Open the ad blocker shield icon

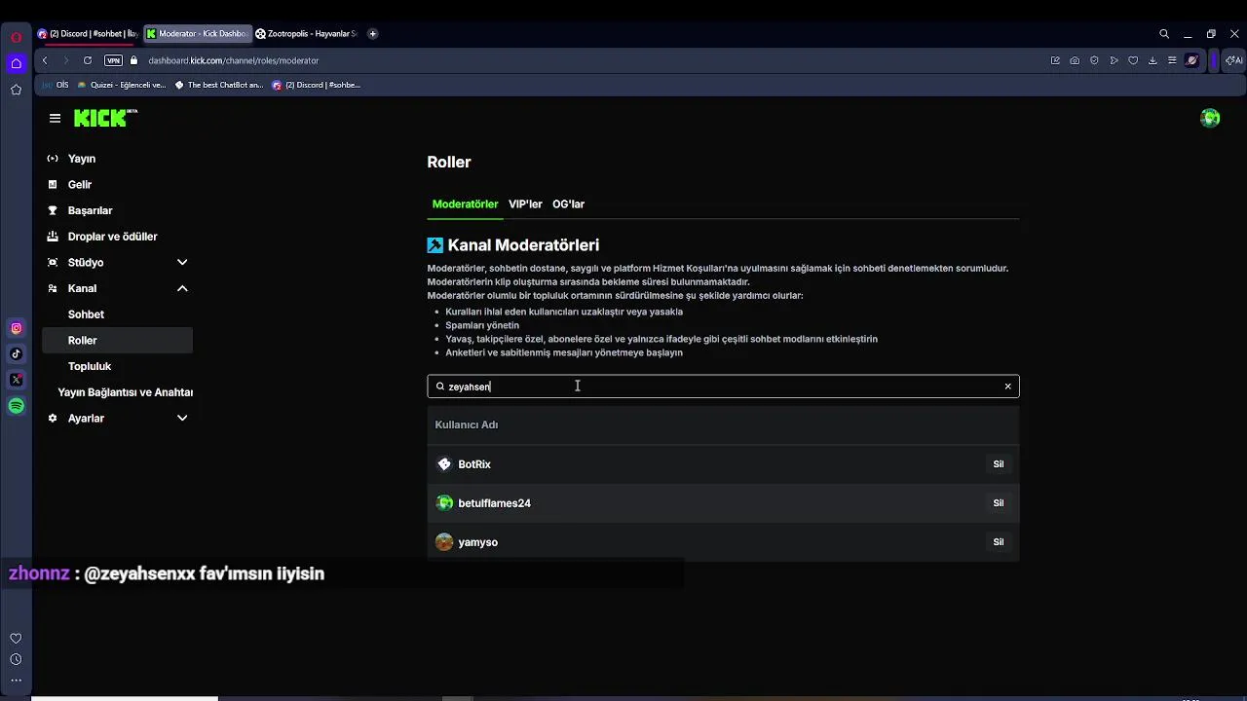tap(1094, 60)
